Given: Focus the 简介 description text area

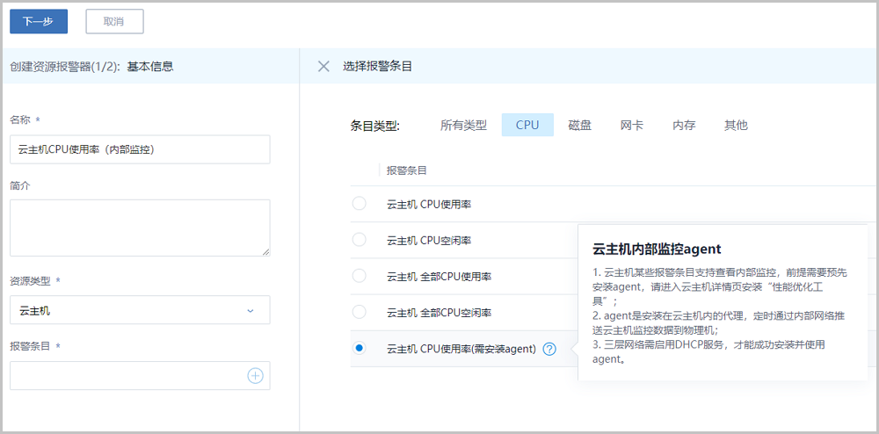Looking at the screenshot, I should (140, 228).
